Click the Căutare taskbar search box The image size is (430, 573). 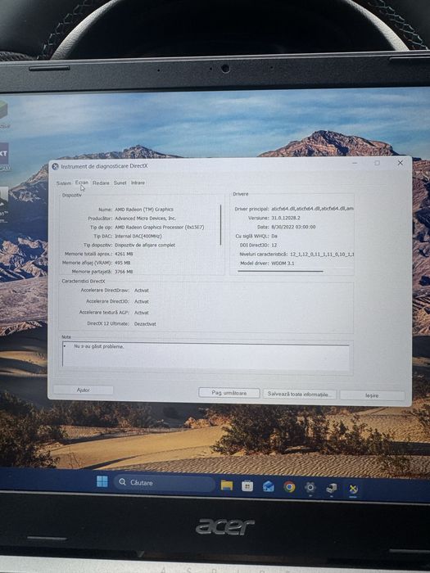point(164,483)
